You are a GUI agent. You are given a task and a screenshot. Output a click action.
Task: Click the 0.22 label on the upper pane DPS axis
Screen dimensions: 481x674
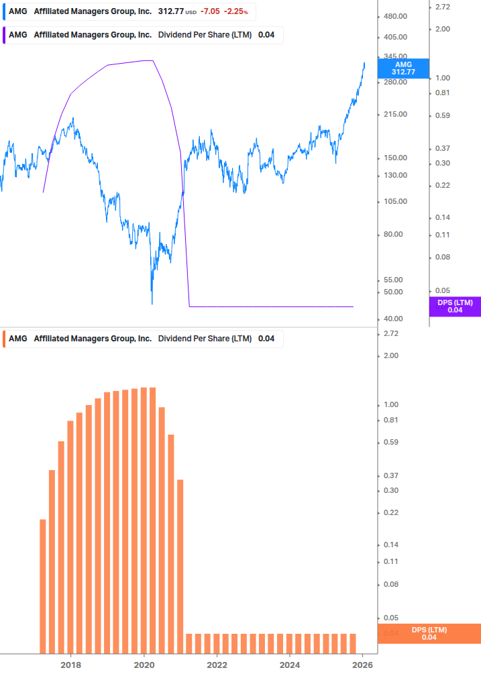(443, 185)
